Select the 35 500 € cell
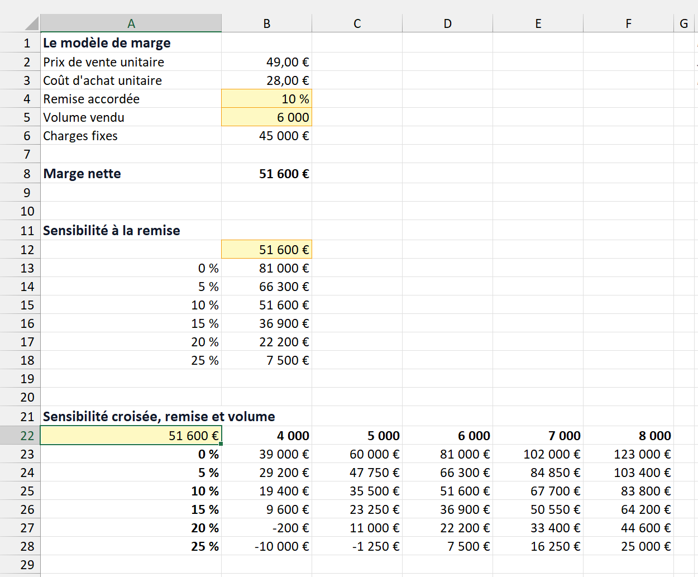 coord(357,491)
